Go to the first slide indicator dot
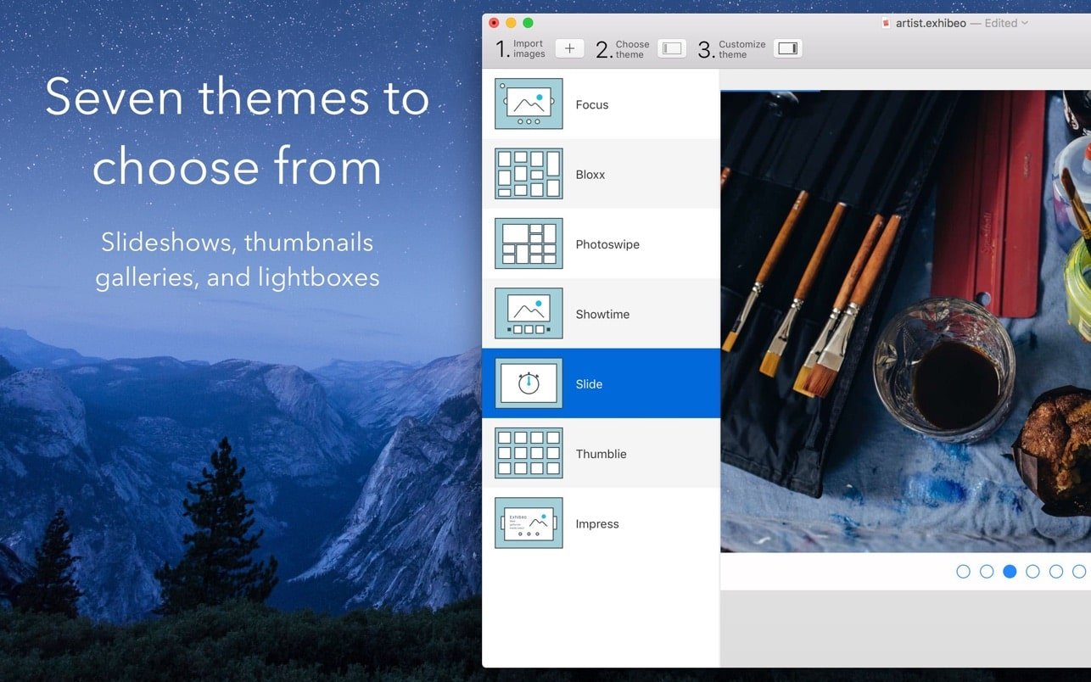 [x=963, y=572]
